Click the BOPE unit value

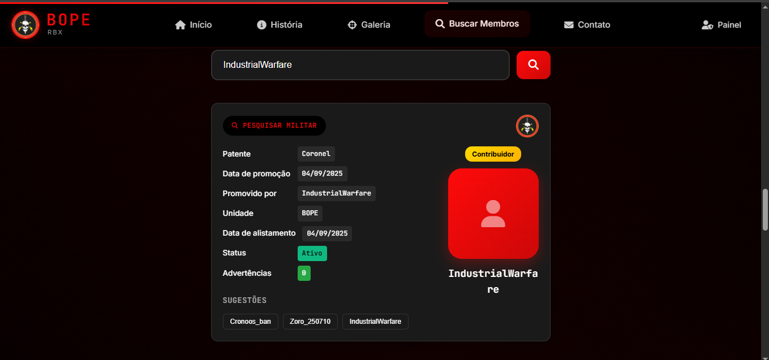(310, 213)
